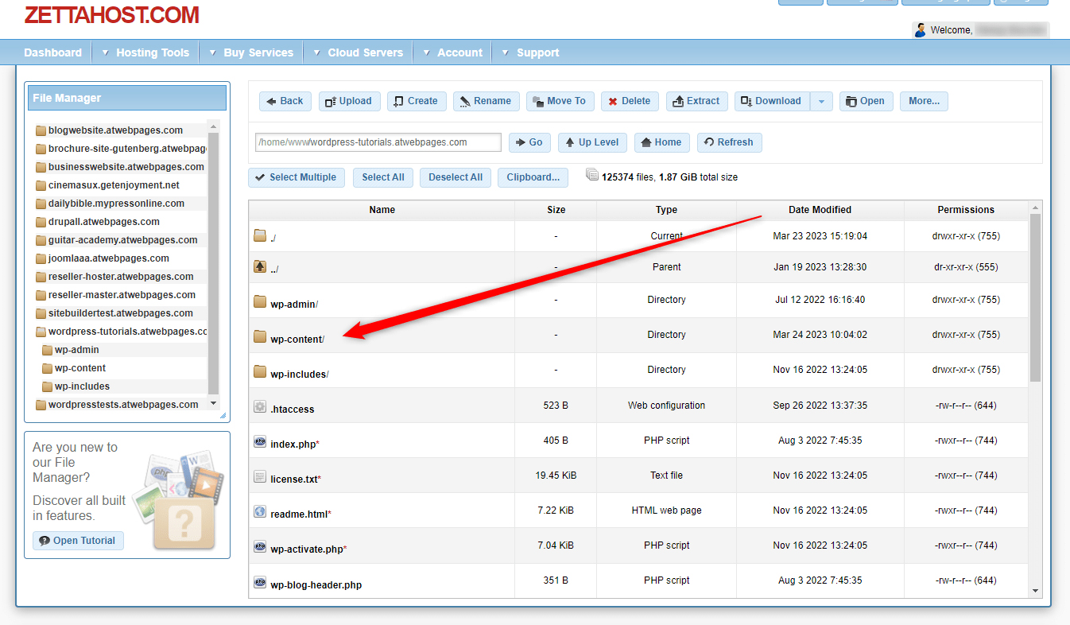Select wp-includes in sidebar tree
Image resolution: width=1070 pixels, height=625 pixels.
82,386
